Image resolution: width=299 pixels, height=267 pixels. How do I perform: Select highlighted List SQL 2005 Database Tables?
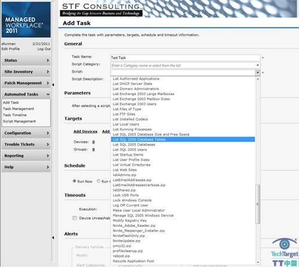183,139
